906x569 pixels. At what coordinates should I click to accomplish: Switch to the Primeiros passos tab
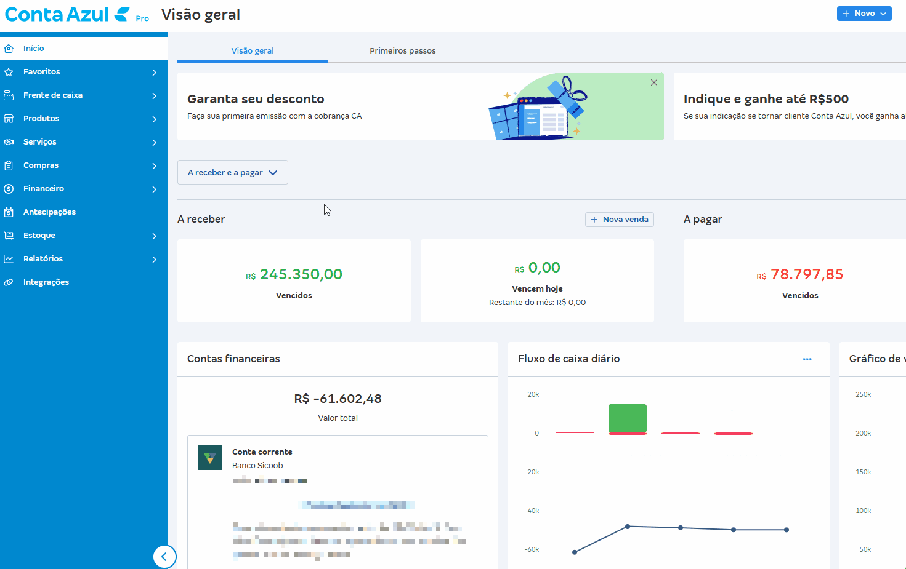[x=402, y=50]
